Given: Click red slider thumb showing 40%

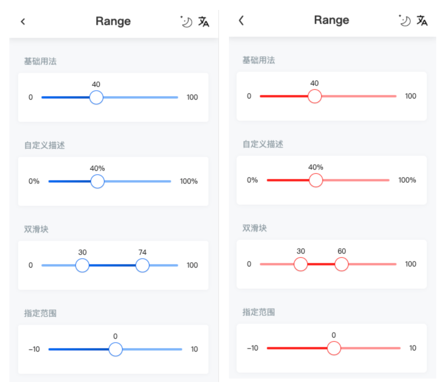Looking at the screenshot, I should (x=315, y=180).
